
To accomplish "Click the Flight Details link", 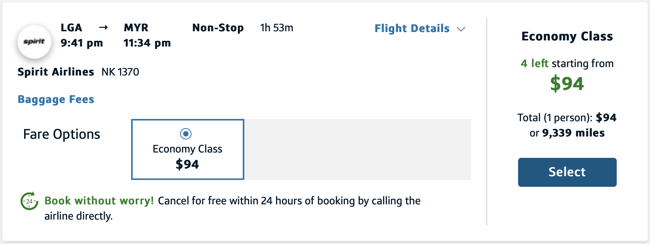I will pyautogui.click(x=411, y=28).
